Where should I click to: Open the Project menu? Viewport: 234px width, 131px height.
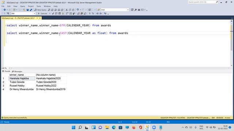(31, 6)
